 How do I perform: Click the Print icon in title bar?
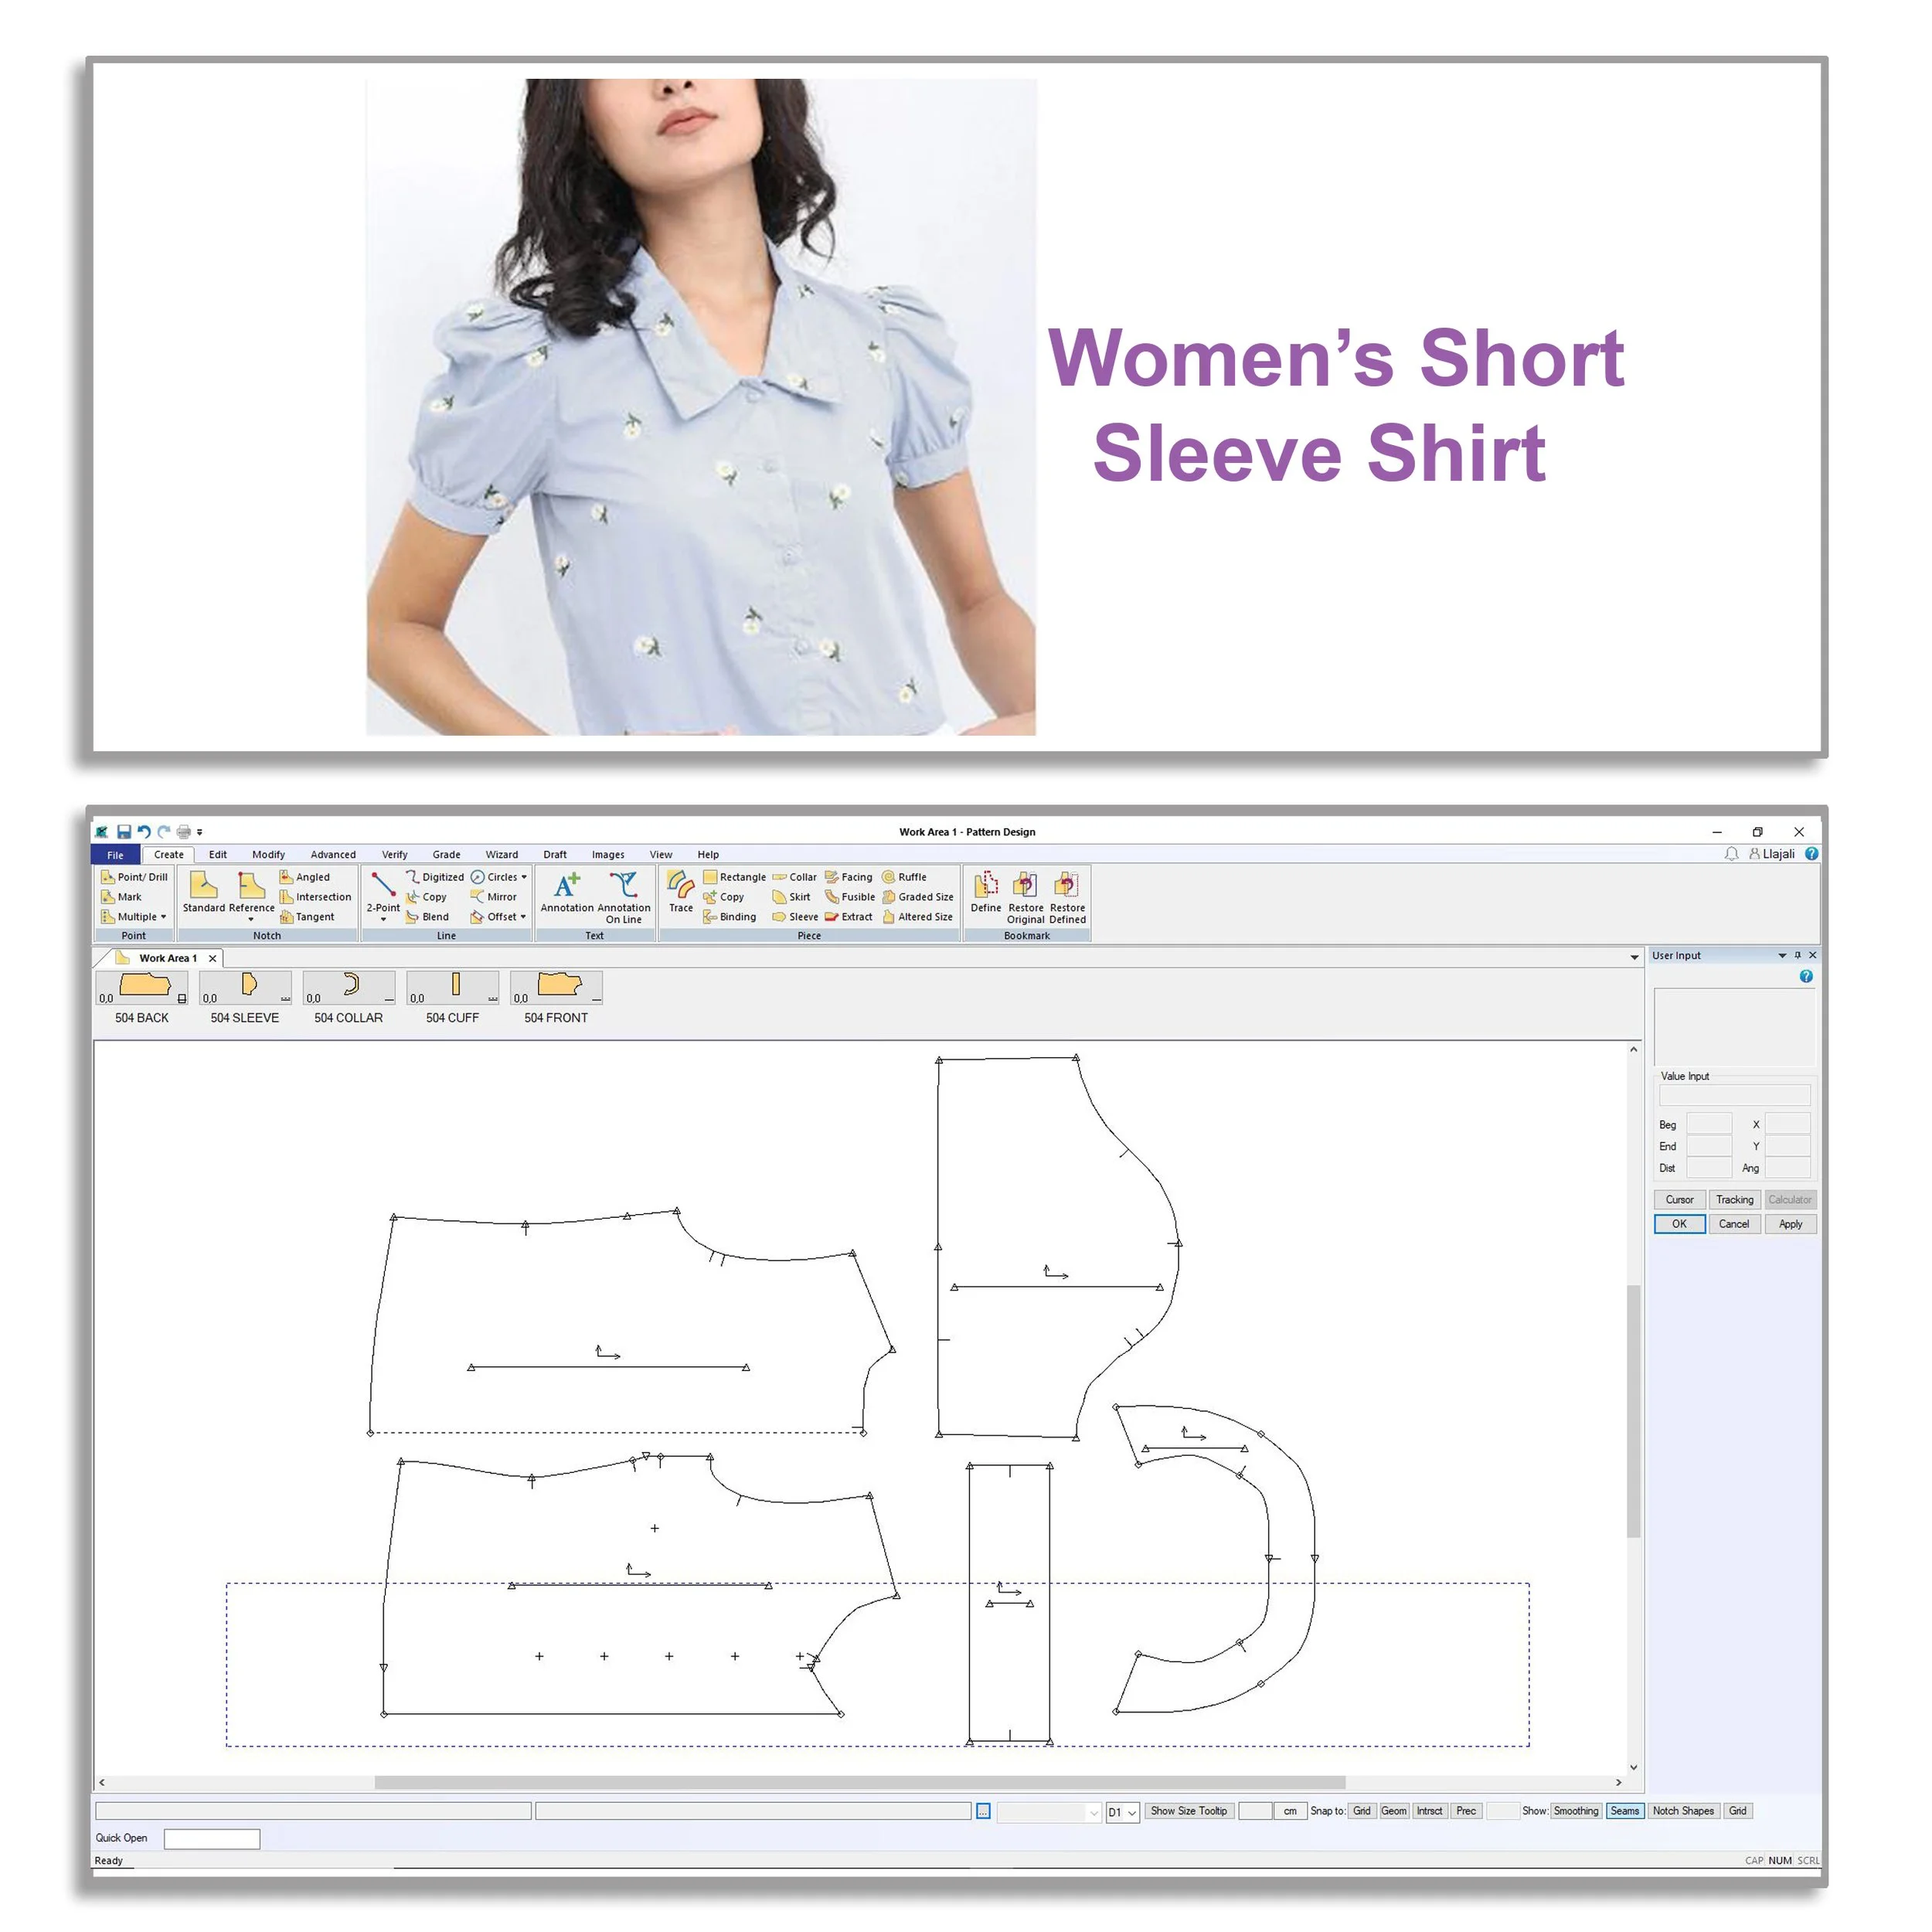click(183, 832)
